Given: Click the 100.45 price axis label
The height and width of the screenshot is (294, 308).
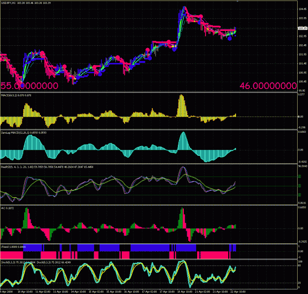Looking at the screenshot, I should (303, 82).
